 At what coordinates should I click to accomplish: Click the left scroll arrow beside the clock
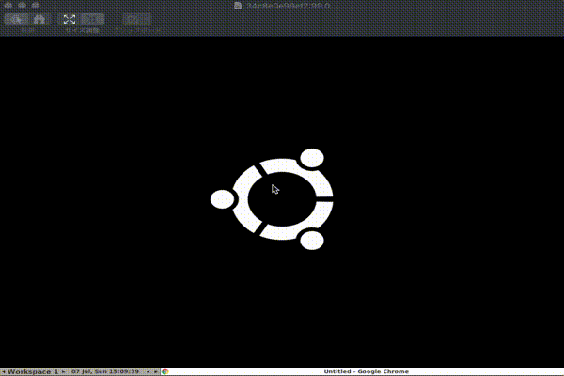click(x=149, y=371)
